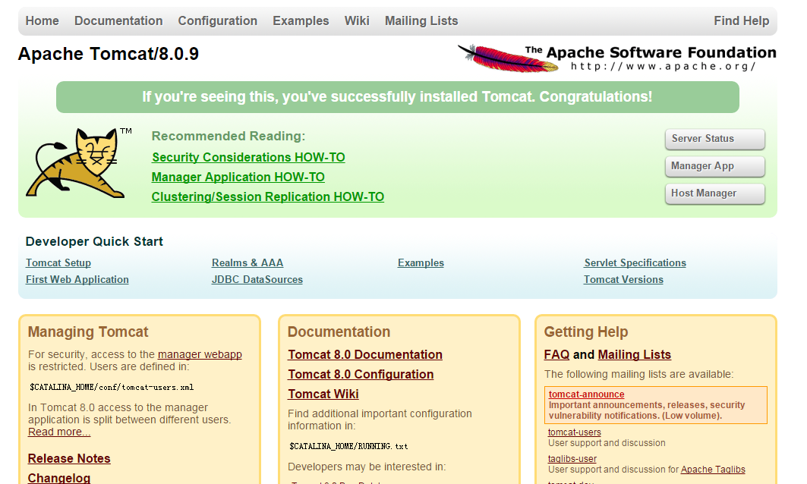Click 'The following mailing lists are available' text

[x=638, y=375]
